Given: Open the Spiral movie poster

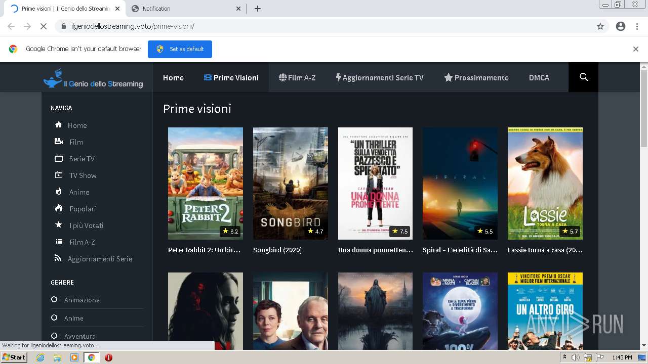Looking at the screenshot, I should point(460,184).
